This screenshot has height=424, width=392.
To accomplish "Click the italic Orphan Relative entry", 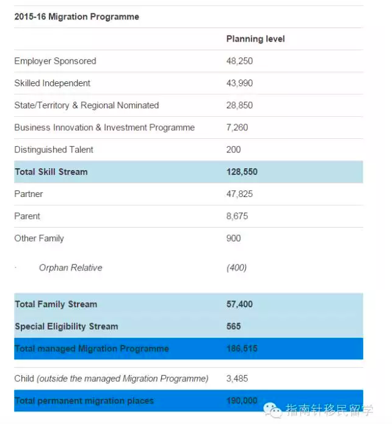I will pos(70,267).
